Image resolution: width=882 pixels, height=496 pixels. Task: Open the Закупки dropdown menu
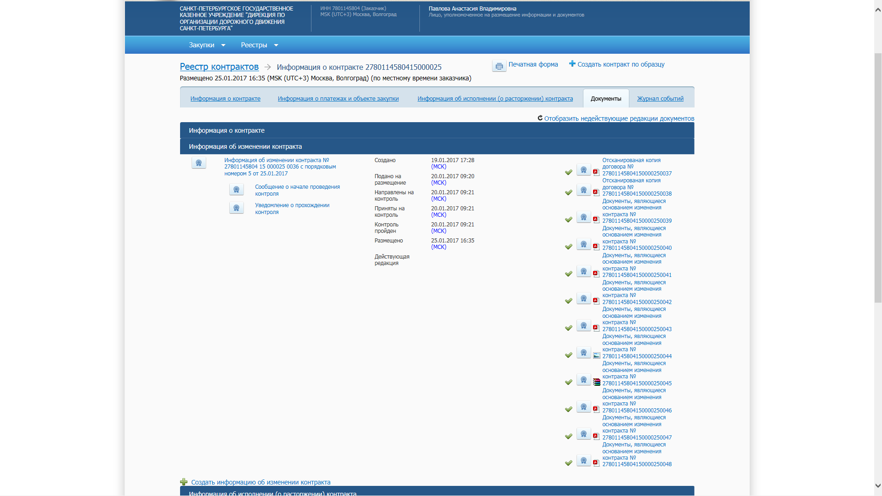[207, 45]
